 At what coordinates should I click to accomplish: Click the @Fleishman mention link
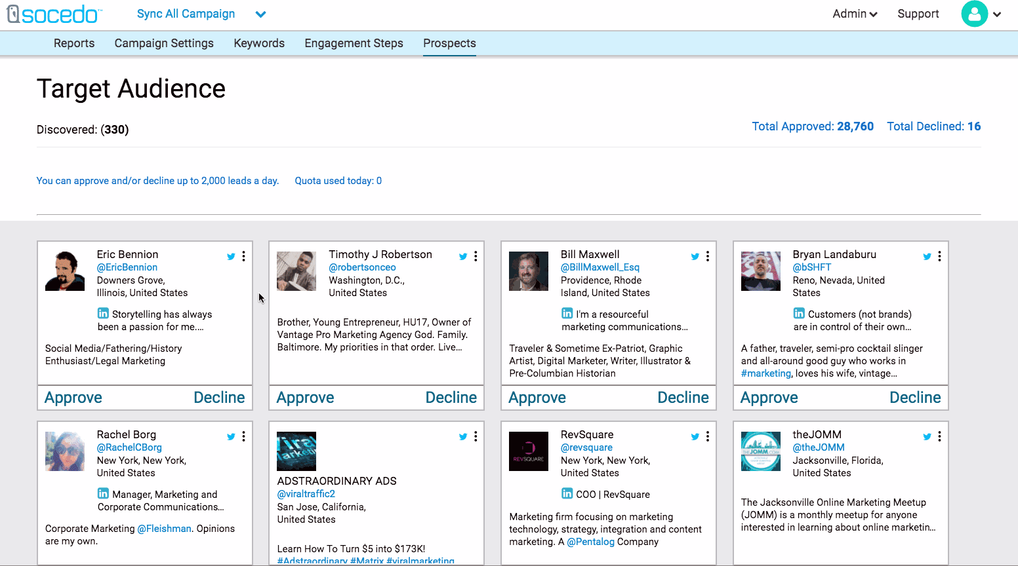click(x=165, y=529)
